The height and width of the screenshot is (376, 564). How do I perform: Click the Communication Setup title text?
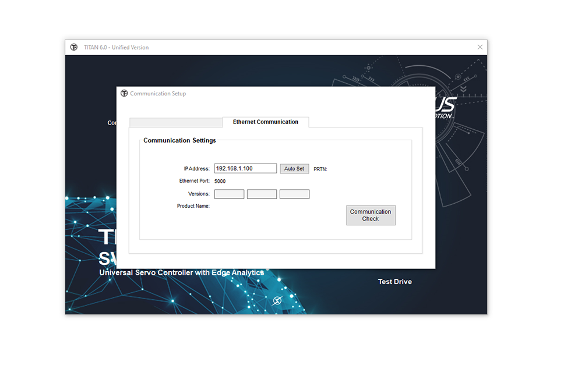[158, 94]
